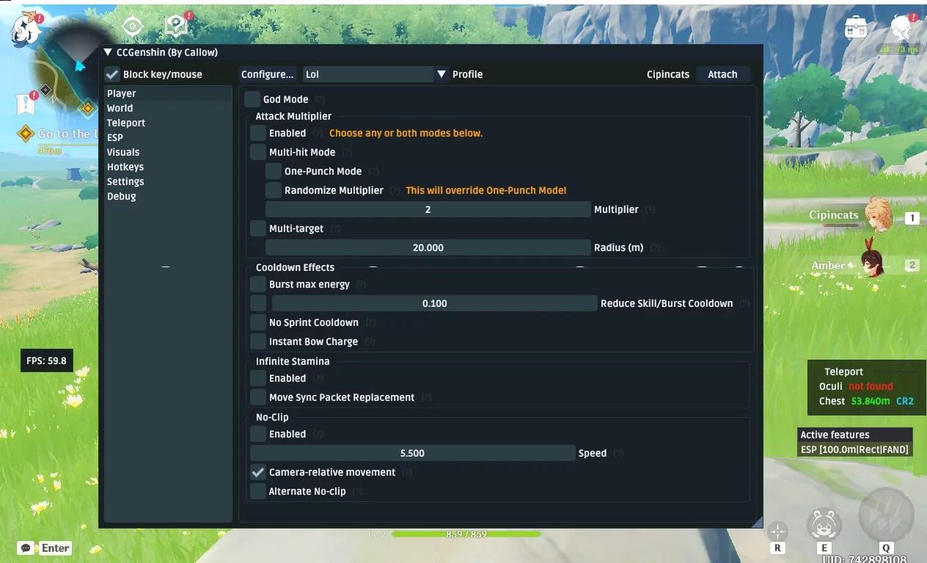Click Move Sync Packet Replacement help marker

[x=426, y=398]
